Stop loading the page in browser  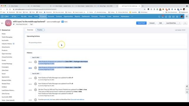click(7, 9)
